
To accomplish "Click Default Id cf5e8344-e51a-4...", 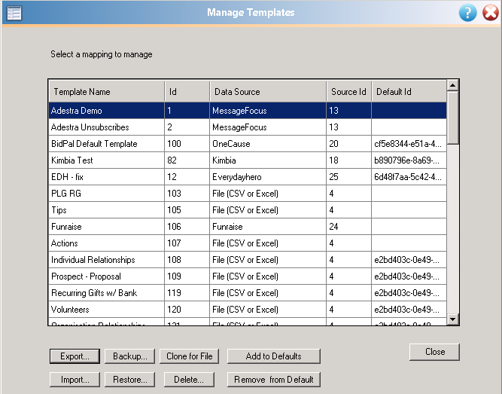I will [x=409, y=144].
